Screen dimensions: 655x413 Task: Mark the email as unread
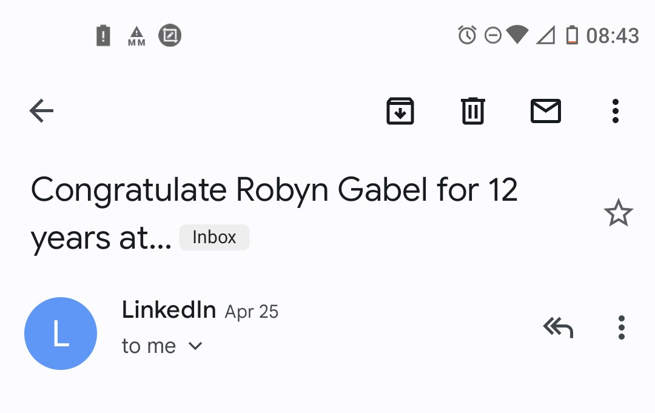(546, 111)
